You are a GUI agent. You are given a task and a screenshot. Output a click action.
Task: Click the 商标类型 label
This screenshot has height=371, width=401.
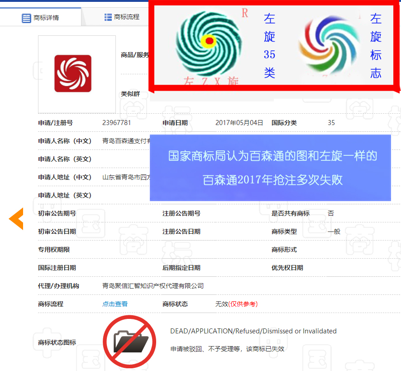[284, 231]
